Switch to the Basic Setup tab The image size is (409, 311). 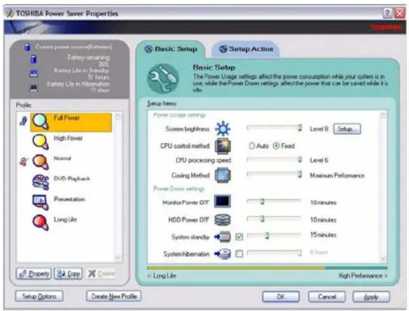[171, 49]
